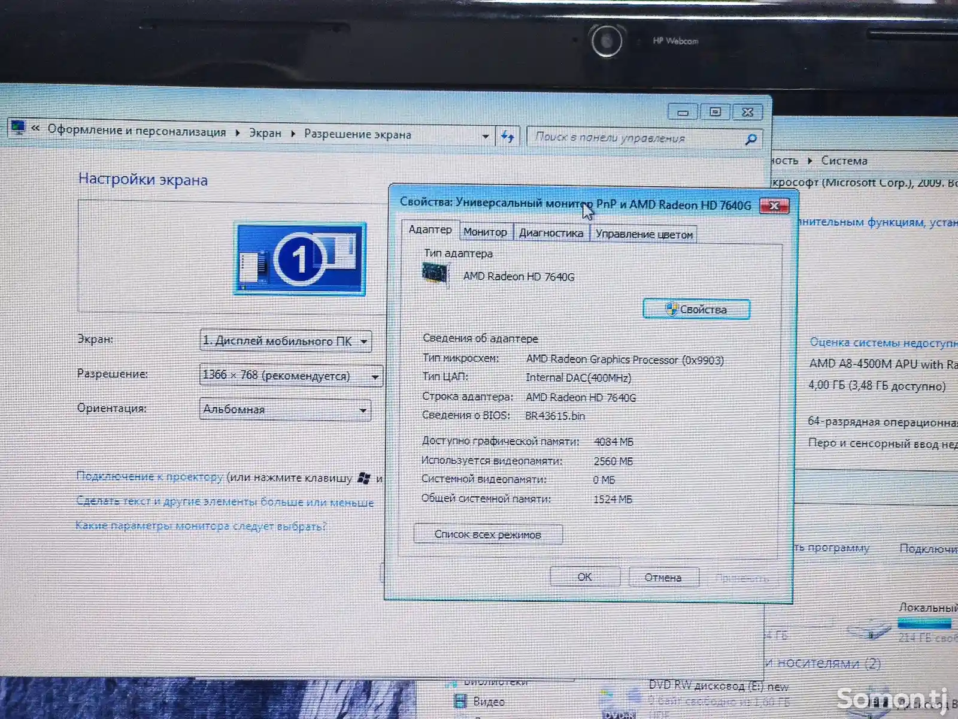Screen dimensions: 958x719
Task: Confirm dialog with OK button
Action: coord(584,577)
